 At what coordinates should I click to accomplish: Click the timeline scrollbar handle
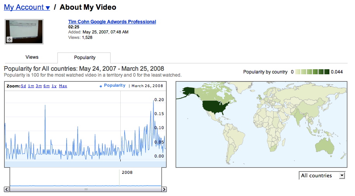[85, 189]
